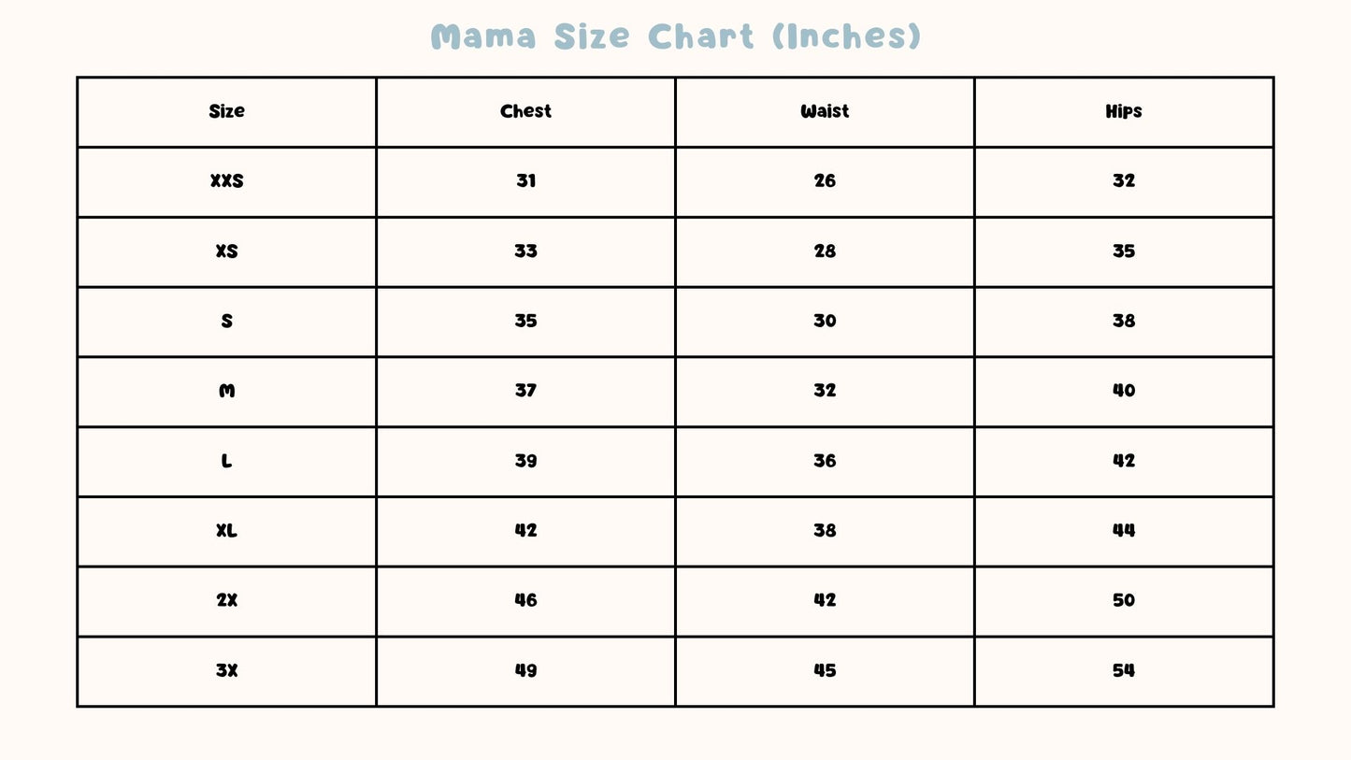Select the Size column header
The width and height of the screenshot is (1351, 760).
(226, 111)
